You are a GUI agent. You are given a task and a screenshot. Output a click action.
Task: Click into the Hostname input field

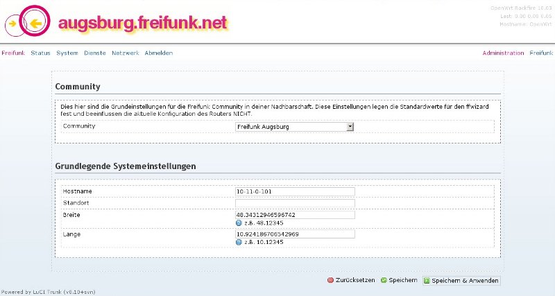click(x=295, y=191)
